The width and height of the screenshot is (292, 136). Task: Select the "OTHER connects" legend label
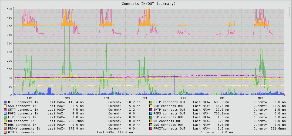(x=21, y=132)
